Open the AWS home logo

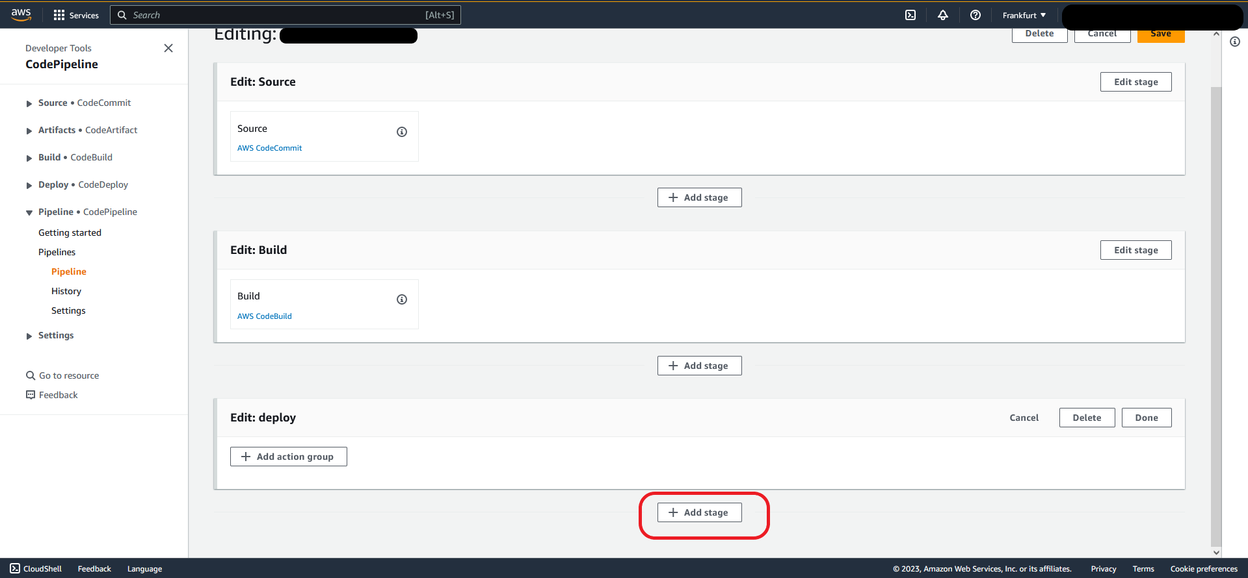click(x=21, y=14)
